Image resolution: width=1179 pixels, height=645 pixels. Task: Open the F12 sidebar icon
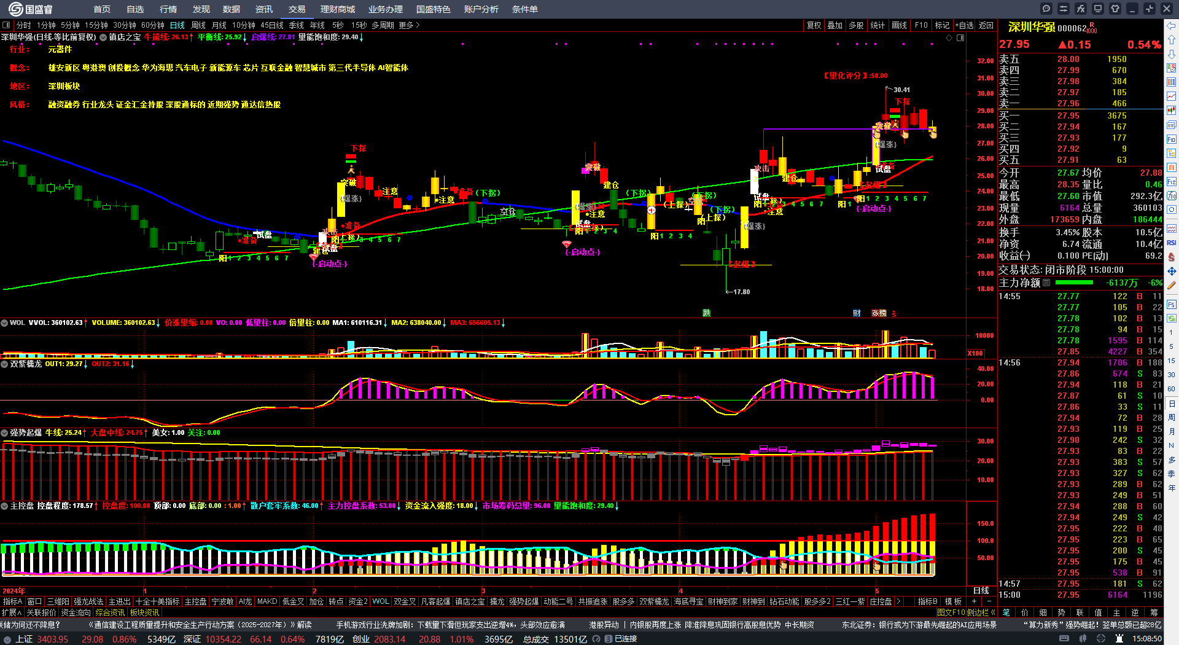(x=1172, y=182)
